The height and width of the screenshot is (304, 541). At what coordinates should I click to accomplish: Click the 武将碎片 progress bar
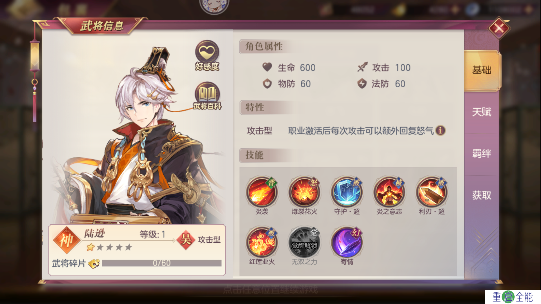(162, 263)
